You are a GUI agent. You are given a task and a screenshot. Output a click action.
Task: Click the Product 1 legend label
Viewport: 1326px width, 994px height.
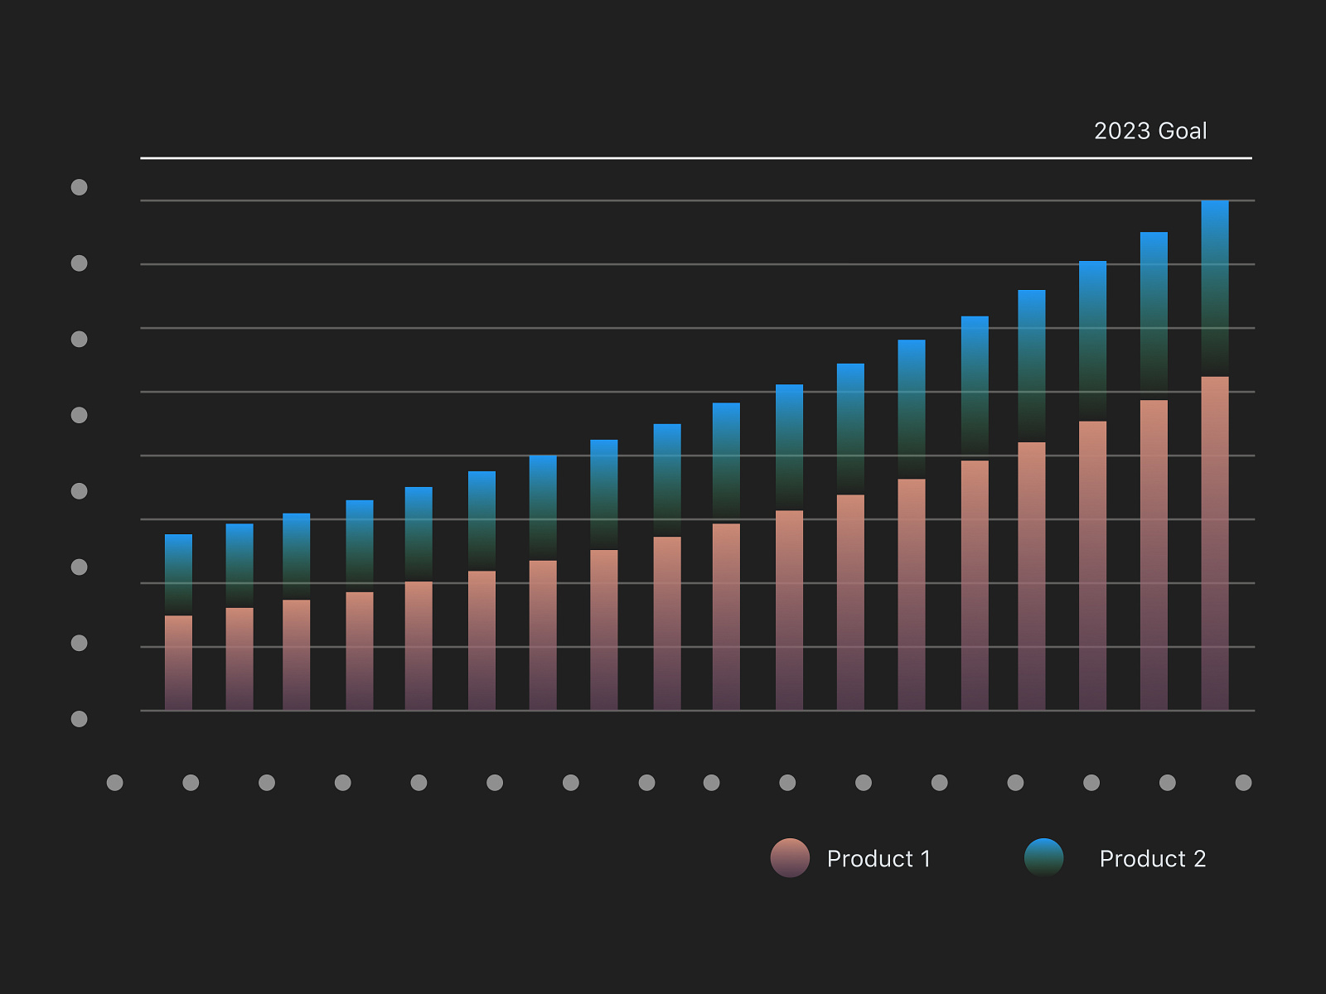coord(878,858)
